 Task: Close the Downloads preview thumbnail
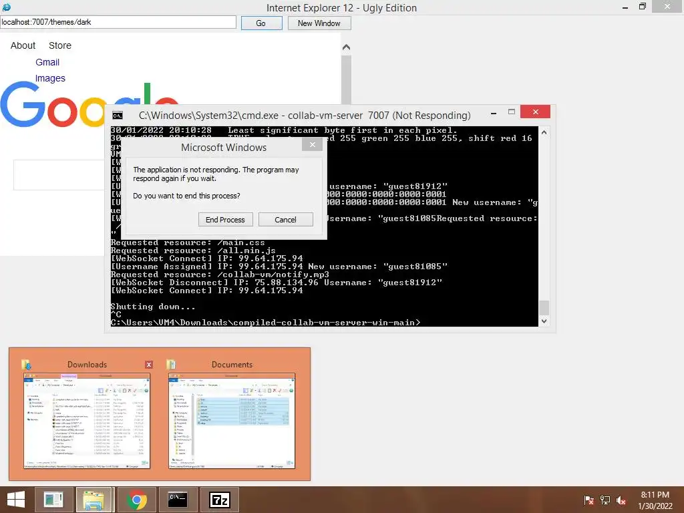149,365
